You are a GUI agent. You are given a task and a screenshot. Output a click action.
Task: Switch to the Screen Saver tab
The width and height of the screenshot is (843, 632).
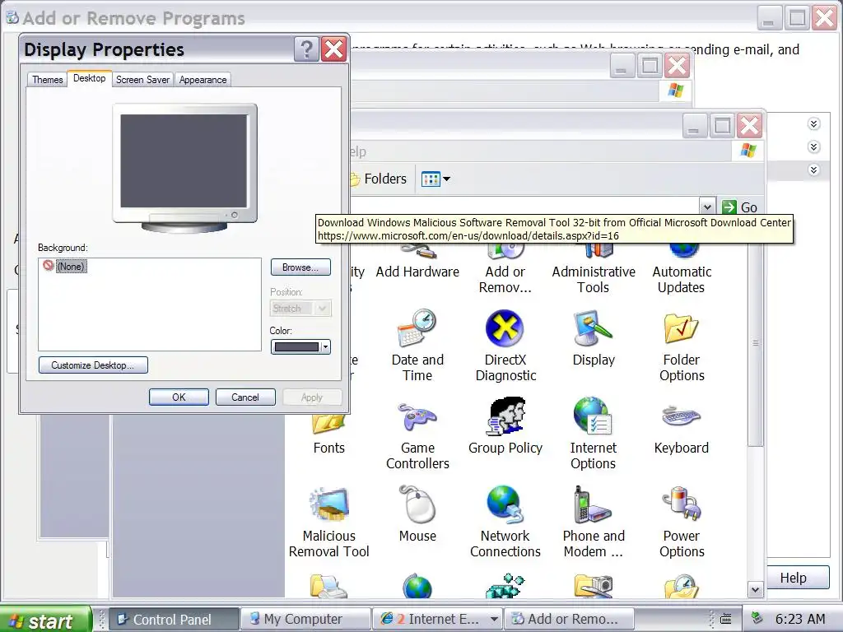142,80
